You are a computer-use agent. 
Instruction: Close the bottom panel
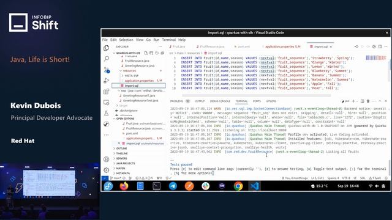(386, 101)
